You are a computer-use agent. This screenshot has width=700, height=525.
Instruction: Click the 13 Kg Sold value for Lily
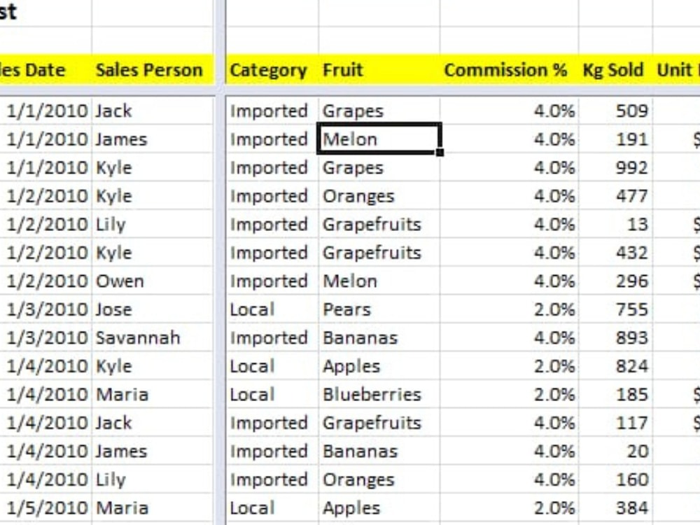(615, 225)
